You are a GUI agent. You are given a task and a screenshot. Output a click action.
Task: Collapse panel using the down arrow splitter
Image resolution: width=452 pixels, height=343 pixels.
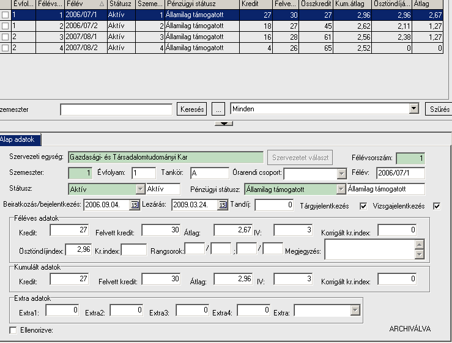pos(224,124)
